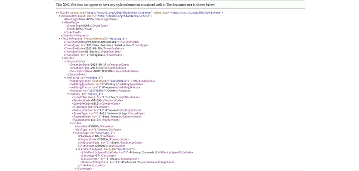Click the HoldingSysKey SystemCode line

coord(112,81)
